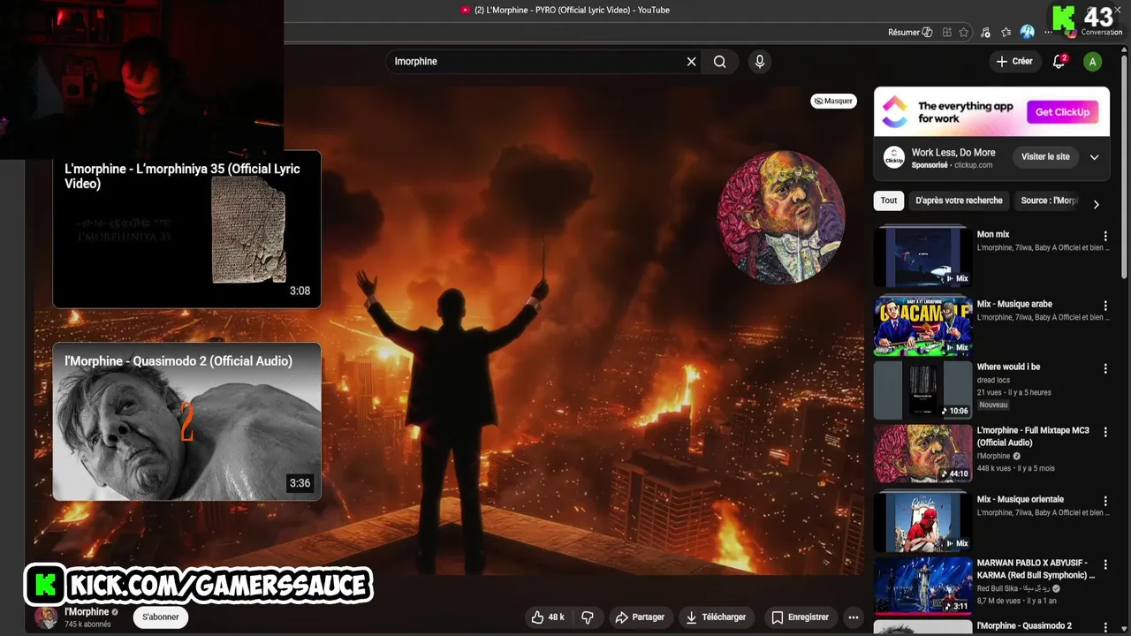This screenshot has height=636, width=1131.
Task: Select the Source : l'Morphine chip
Action: [1050, 201]
